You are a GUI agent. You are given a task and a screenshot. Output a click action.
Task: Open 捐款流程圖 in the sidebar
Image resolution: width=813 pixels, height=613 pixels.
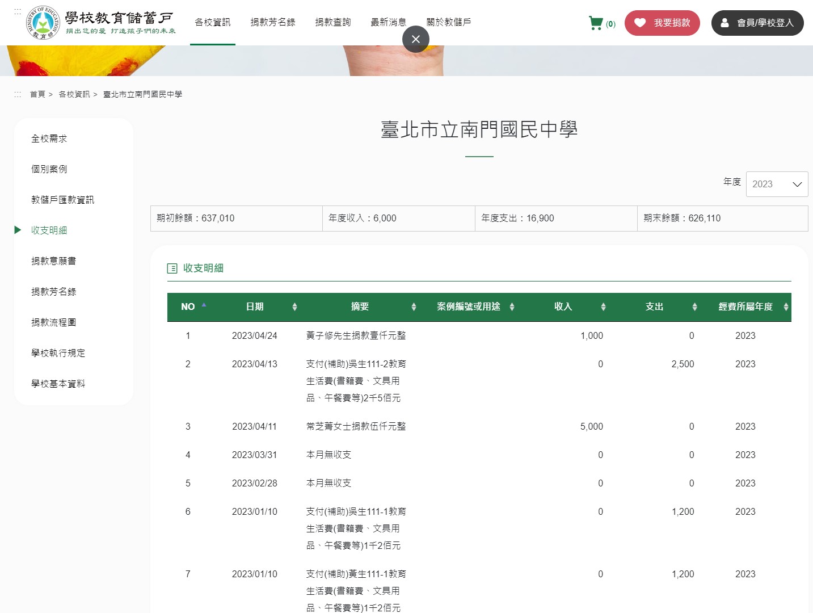coord(54,322)
